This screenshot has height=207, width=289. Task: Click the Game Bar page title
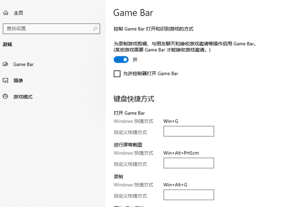(x=133, y=13)
